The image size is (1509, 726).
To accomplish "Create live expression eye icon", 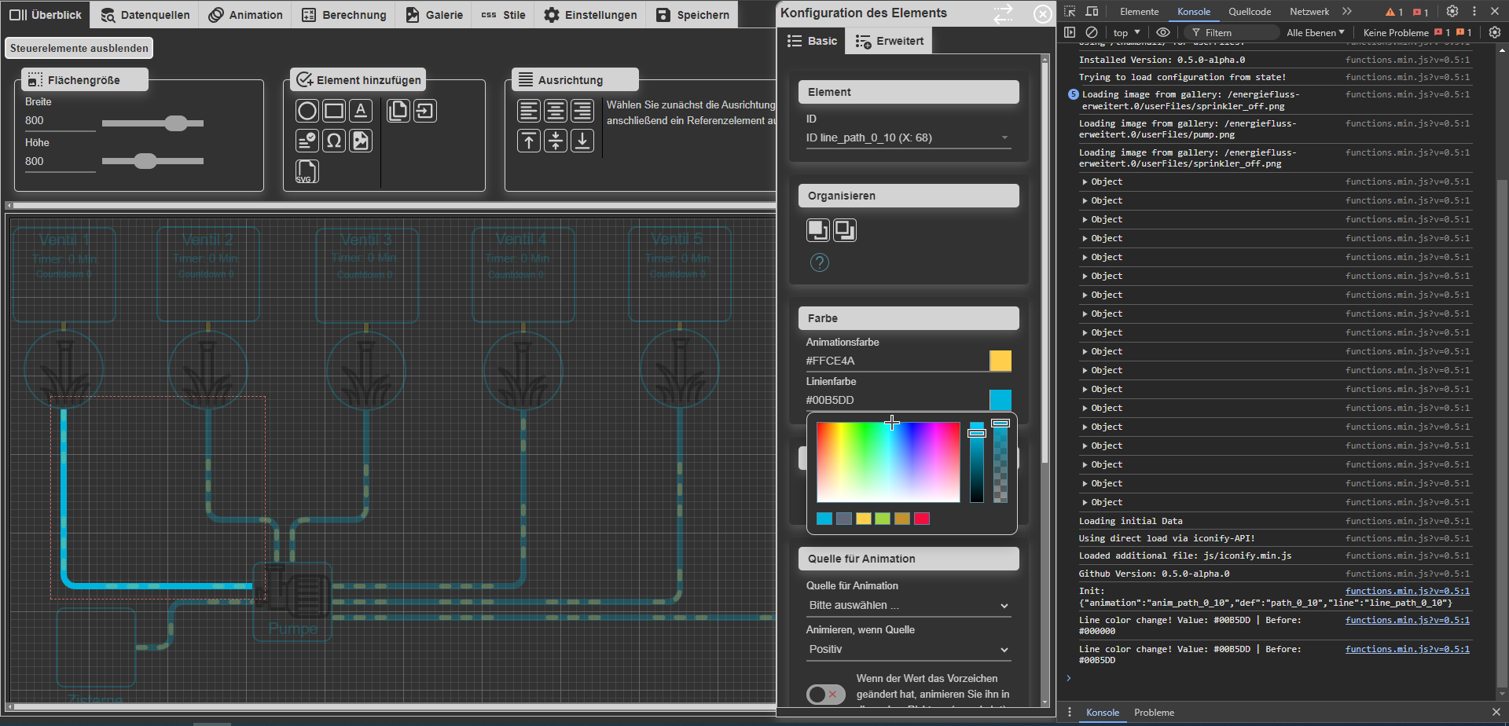I will (x=1163, y=32).
